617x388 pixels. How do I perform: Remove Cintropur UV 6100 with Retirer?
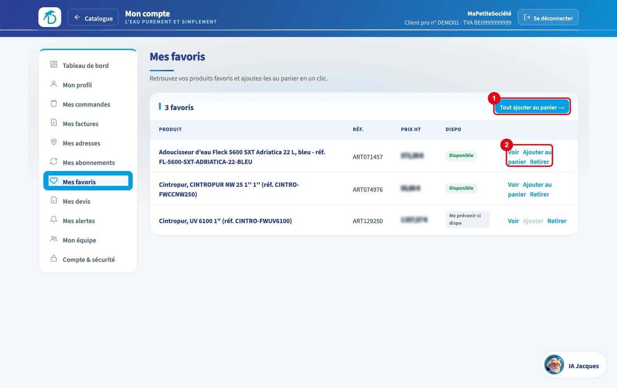[557, 221]
